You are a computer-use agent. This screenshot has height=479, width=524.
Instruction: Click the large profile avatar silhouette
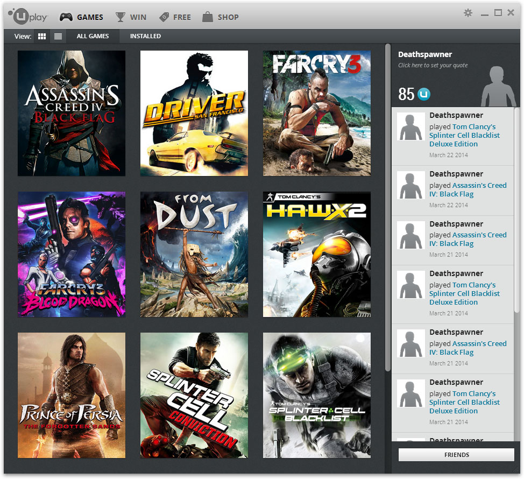pyautogui.click(x=498, y=86)
